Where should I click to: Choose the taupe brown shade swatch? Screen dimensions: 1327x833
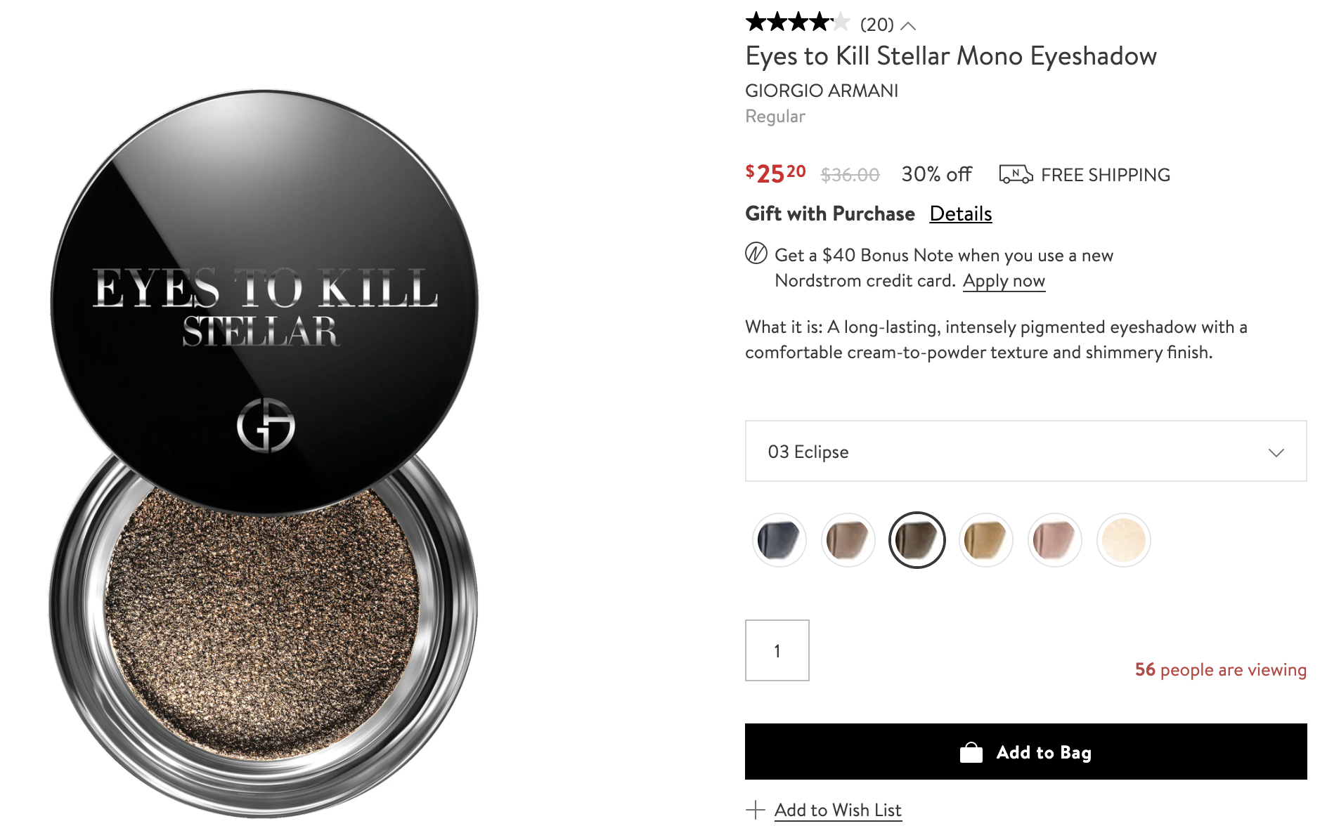tap(848, 540)
